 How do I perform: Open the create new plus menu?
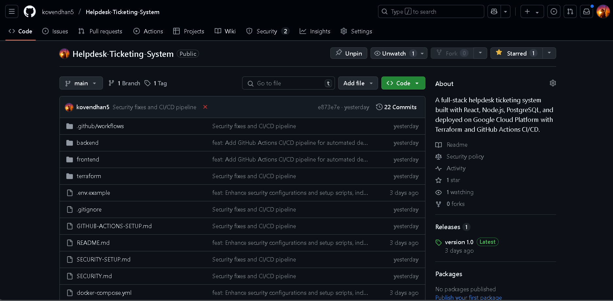click(532, 12)
